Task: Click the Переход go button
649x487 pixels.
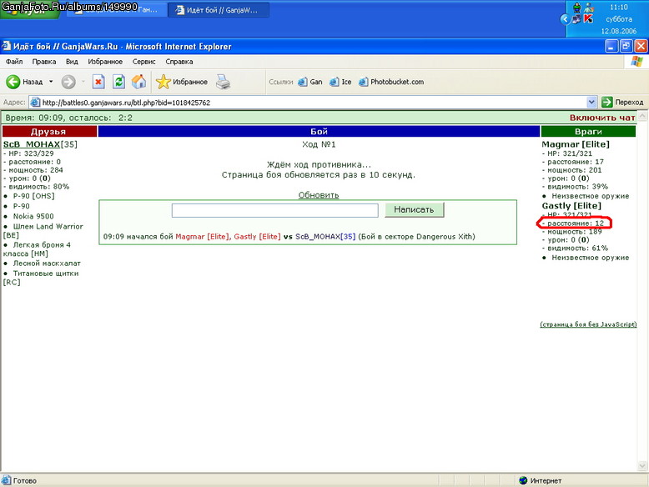Action: [x=622, y=102]
